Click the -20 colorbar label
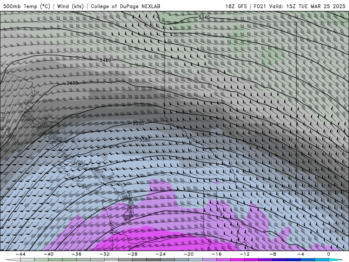Screen dimensions: 349x262 coord(189,254)
